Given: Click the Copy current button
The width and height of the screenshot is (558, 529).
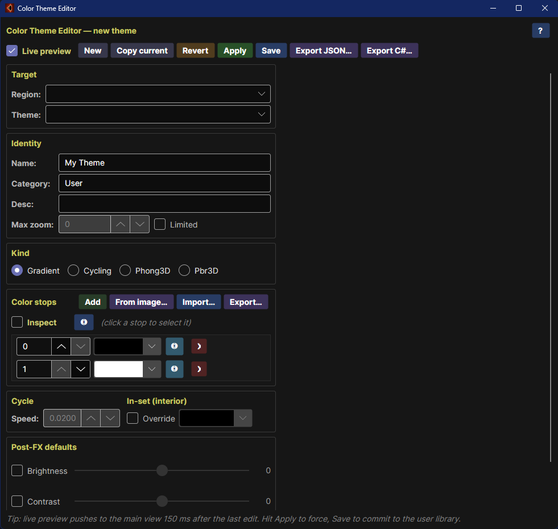Looking at the screenshot, I should (142, 51).
